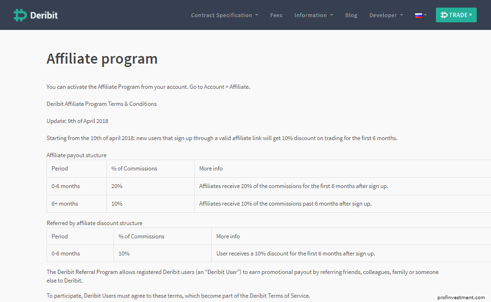This screenshot has height=302, width=491.
Task: Click the 'To participate, Deribit Users must agree' sentence
Action: point(178,296)
